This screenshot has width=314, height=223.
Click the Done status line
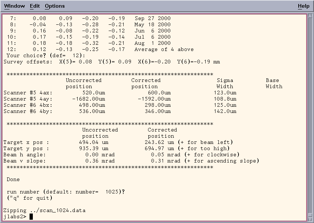pyautogui.click(x=13, y=180)
